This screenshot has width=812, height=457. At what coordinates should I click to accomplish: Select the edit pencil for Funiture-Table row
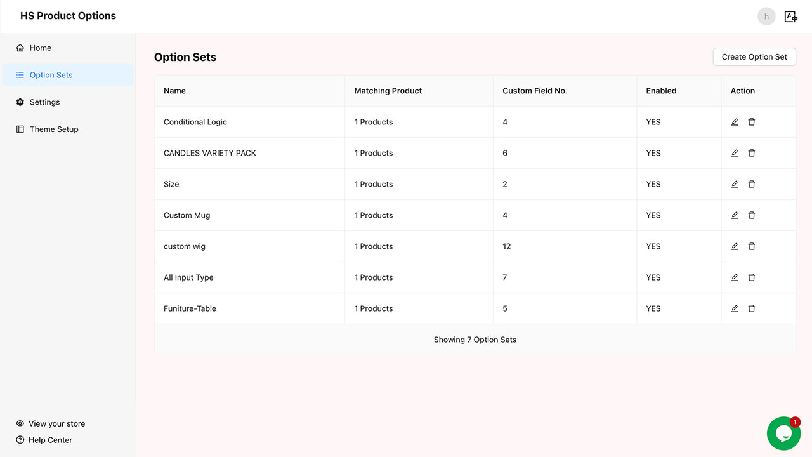click(x=735, y=308)
